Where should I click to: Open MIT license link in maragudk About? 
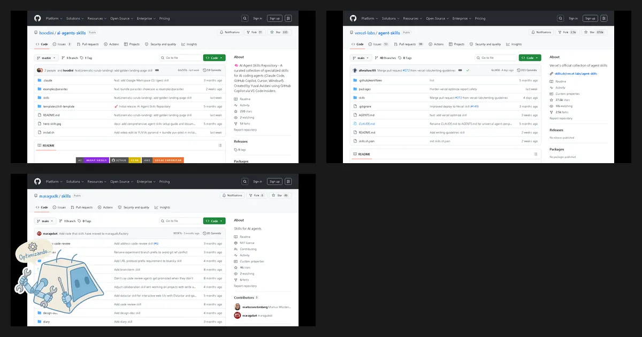(247, 243)
